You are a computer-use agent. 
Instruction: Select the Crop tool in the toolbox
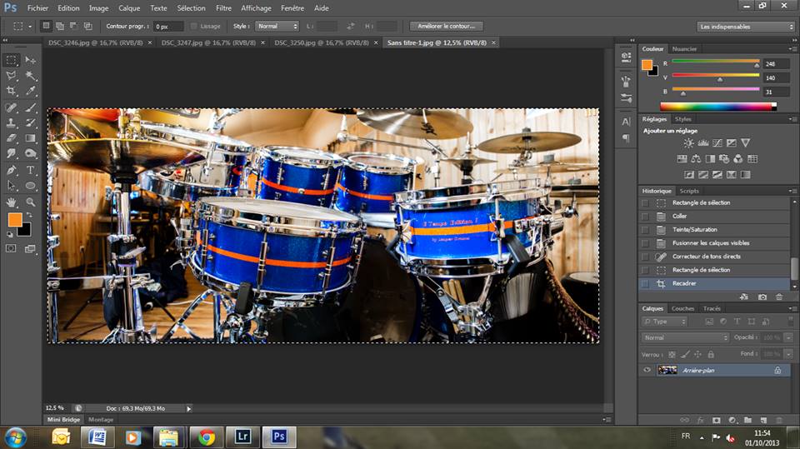pos(12,91)
